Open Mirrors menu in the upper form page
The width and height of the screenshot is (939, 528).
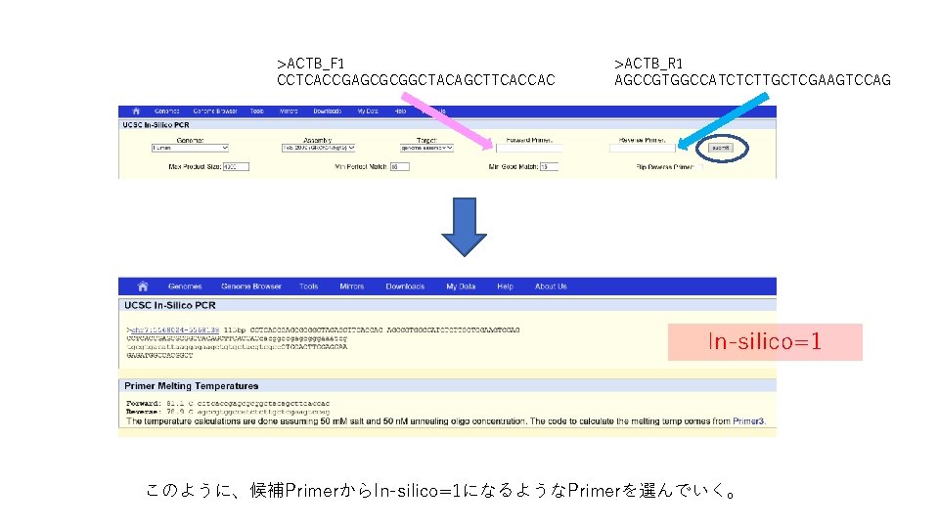(289, 111)
